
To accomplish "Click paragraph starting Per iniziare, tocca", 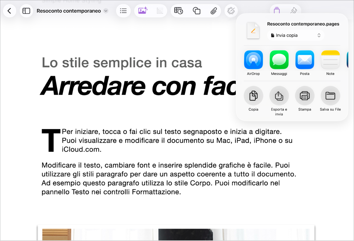I will point(177,140).
